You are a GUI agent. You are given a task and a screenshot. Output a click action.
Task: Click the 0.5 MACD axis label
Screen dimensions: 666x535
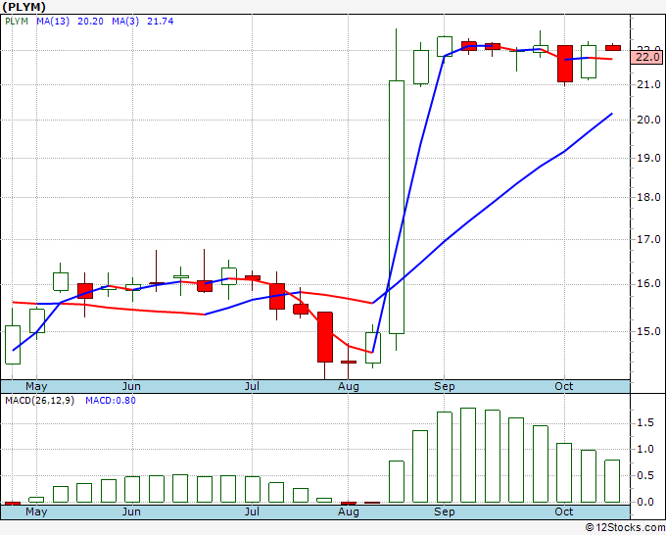click(x=645, y=475)
